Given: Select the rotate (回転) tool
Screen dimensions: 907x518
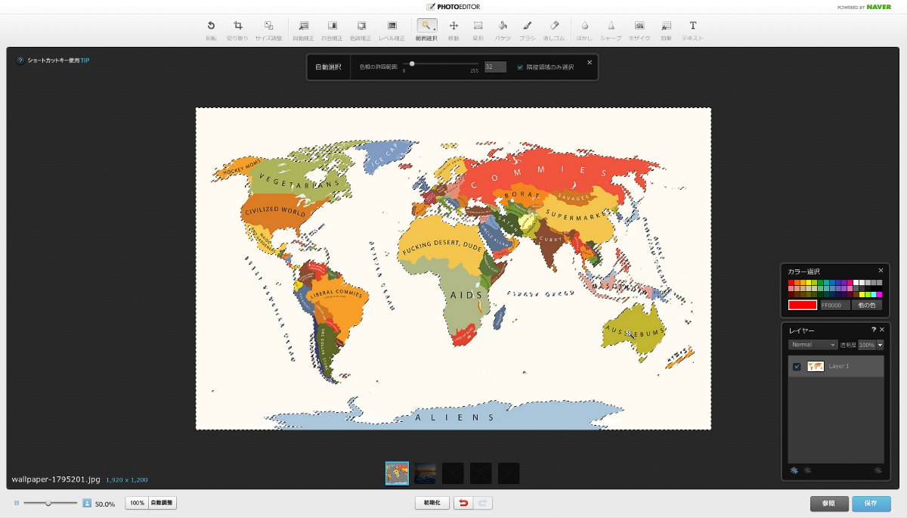Looking at the screenshot, I should [211, 29].
